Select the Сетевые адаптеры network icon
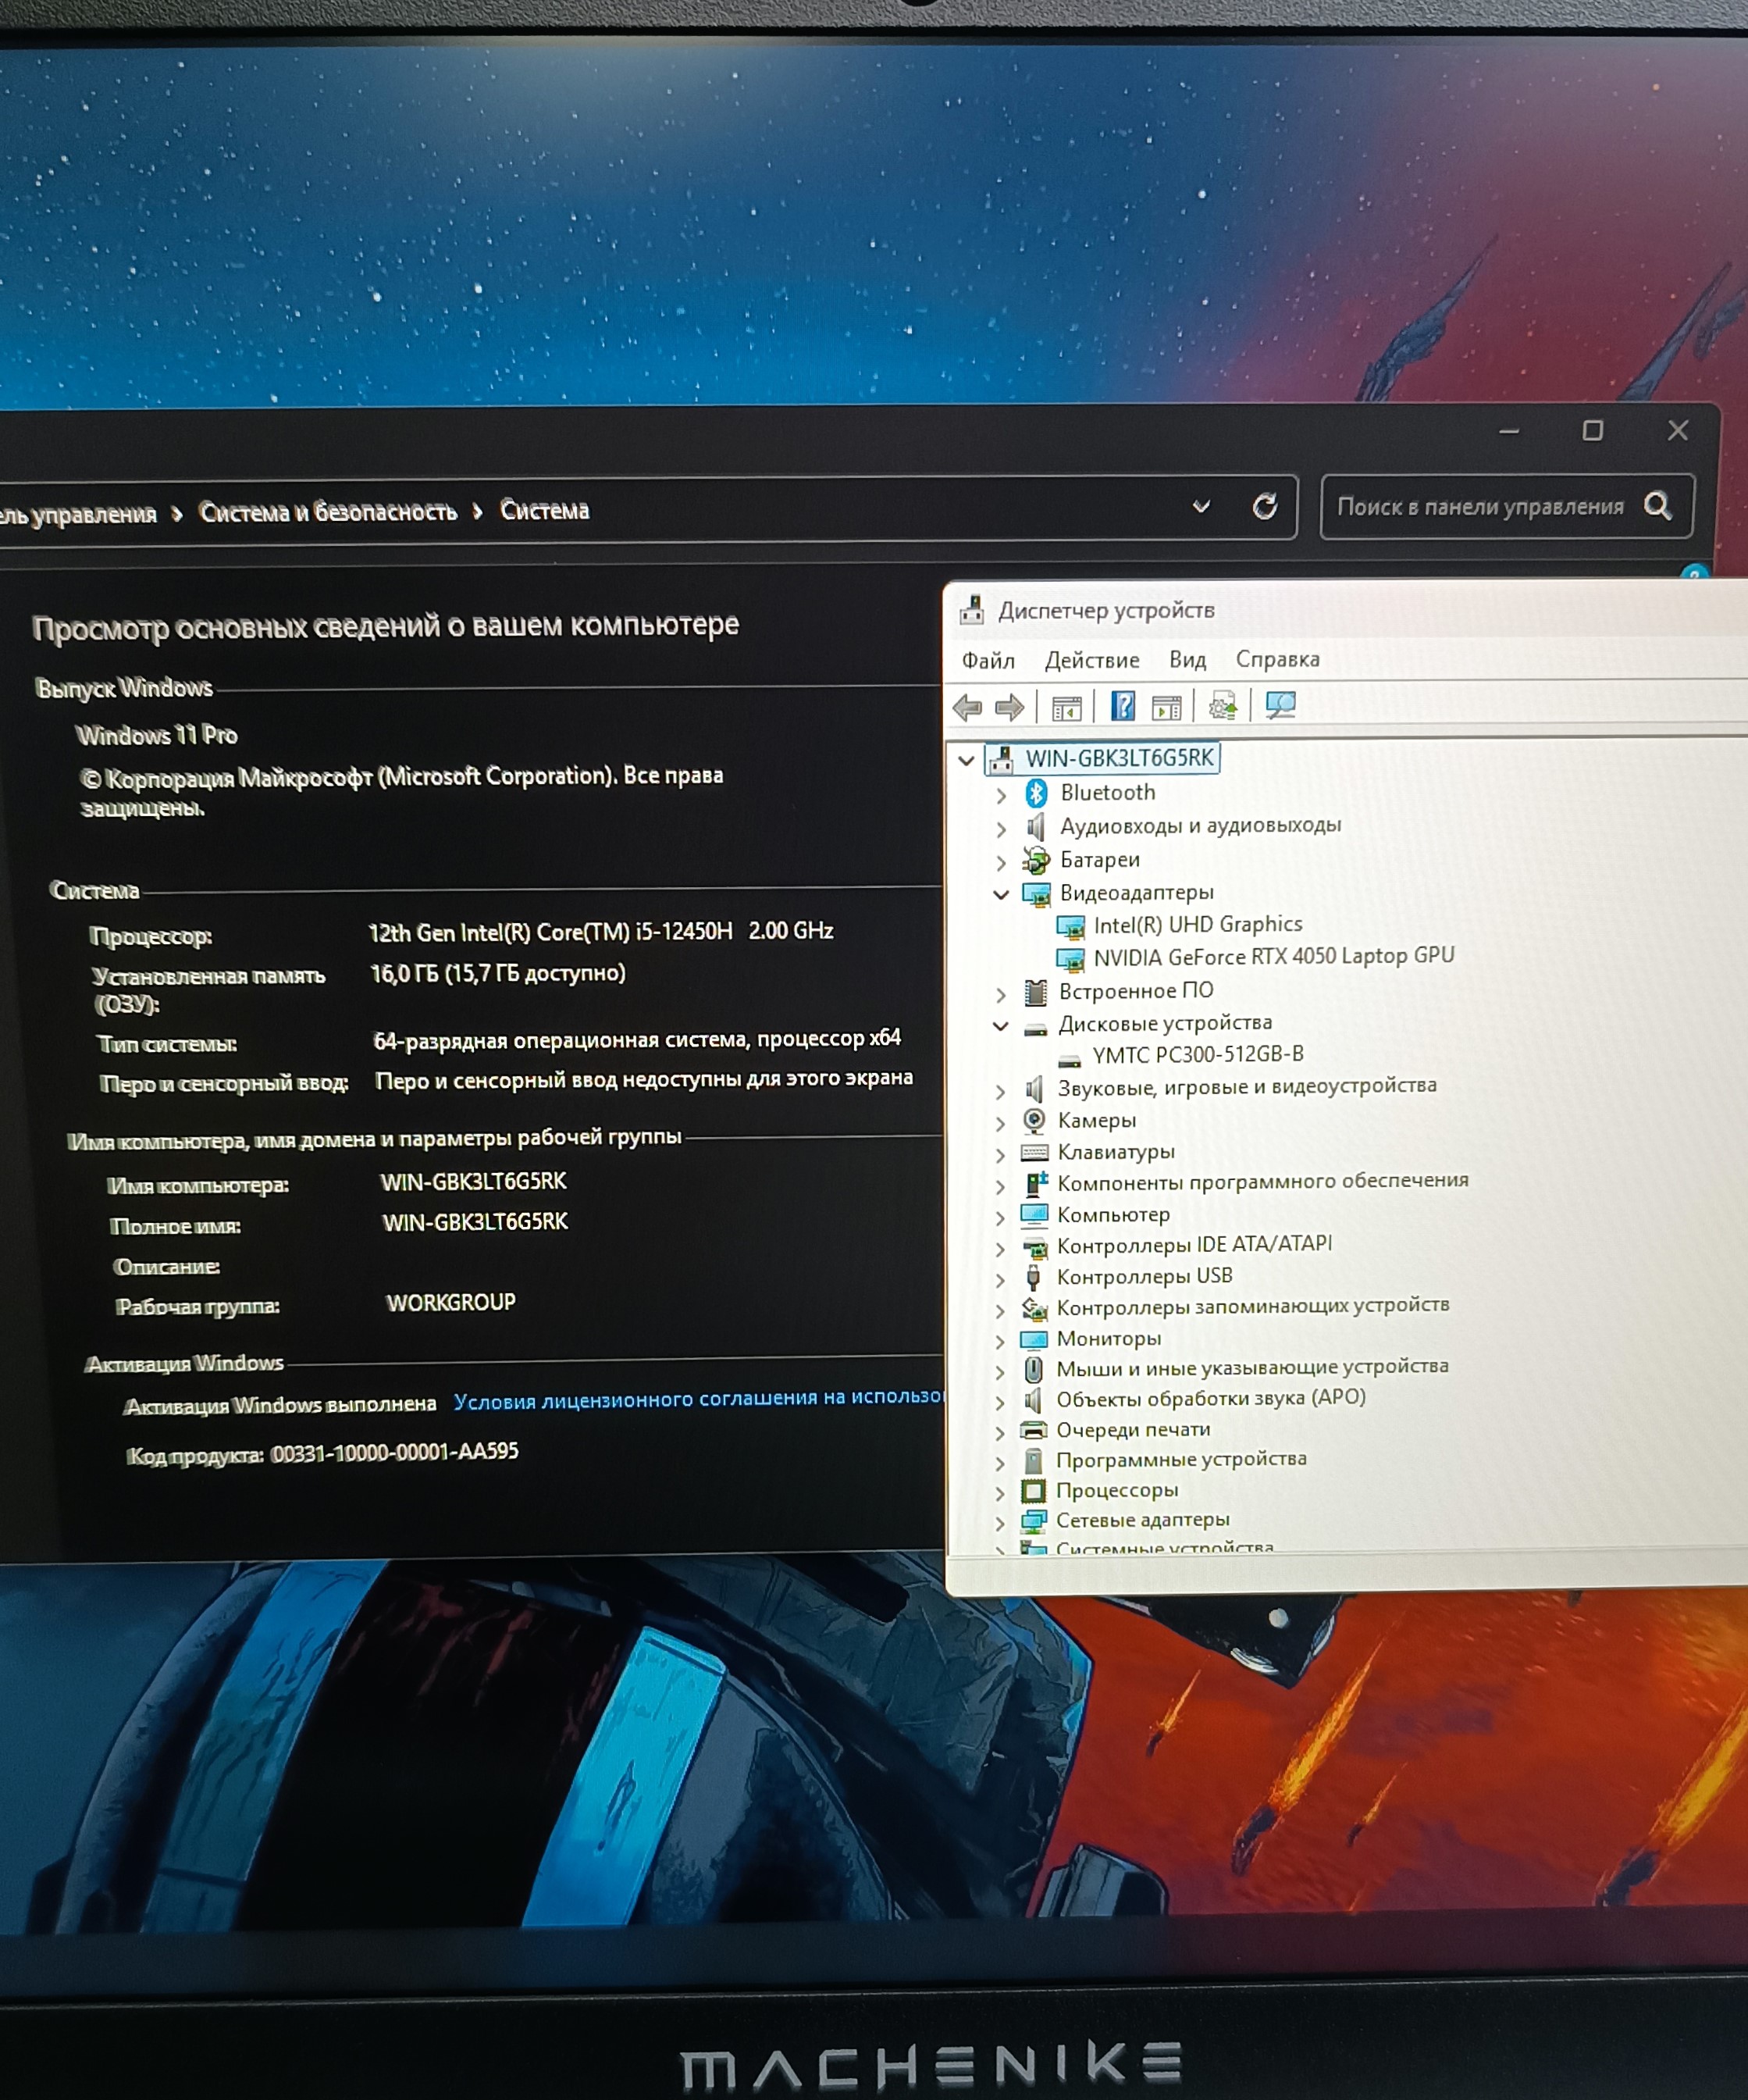This screenshot has height=2100, width=1748. pos(1032,1521)
